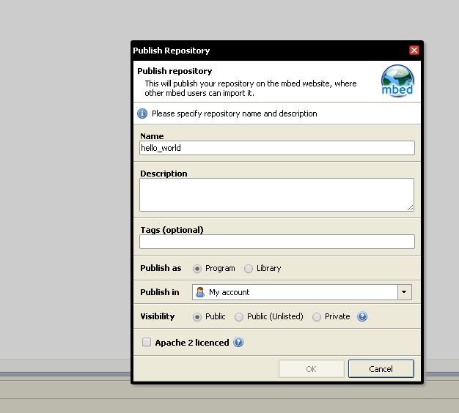Enable the Apache 2 licenced checkbox
459x413 pixels.
tap(147, 343)
